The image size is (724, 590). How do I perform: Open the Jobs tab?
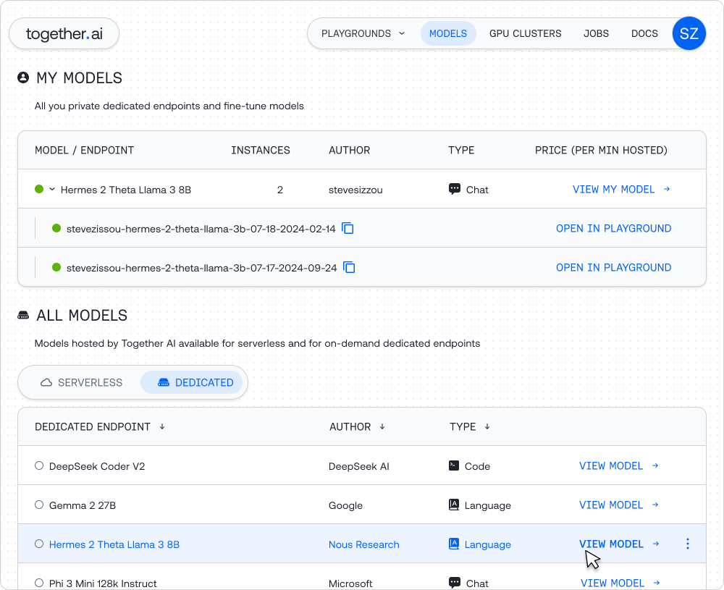tap(596, 33)
